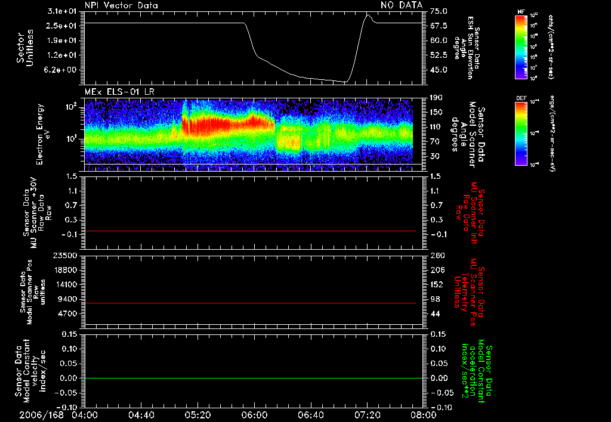Click the NF color scale bar
Image resolution: width=611 pixels, height=422 pixels.
pos(521,46)
